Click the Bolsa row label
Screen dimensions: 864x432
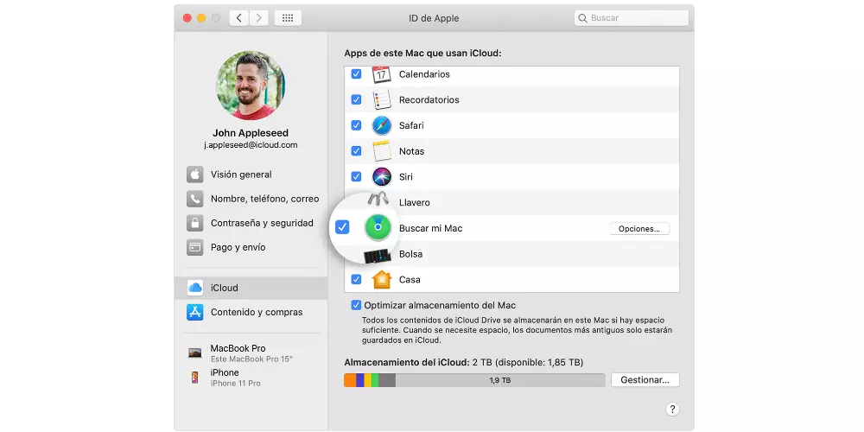(x=410, y=254)
